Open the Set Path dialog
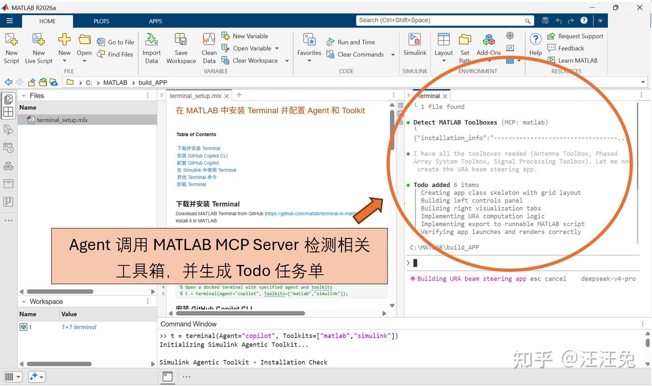652x386 pixels. coord(465,48)
